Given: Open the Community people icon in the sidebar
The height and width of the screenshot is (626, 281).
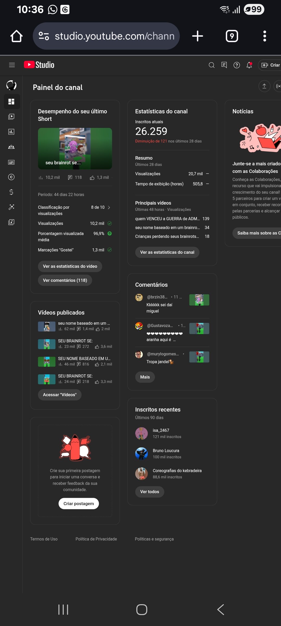Looking at the screenshot, I should [11, 147].
